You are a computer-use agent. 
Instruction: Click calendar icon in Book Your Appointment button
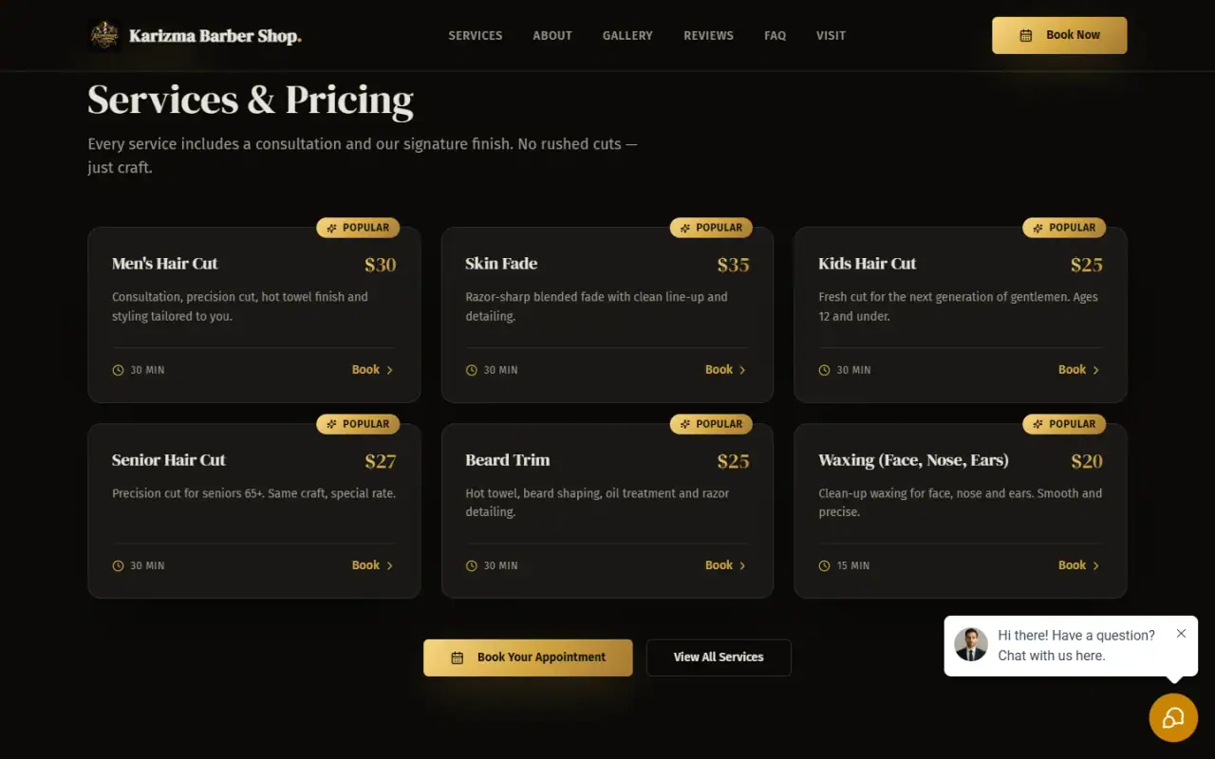[458, 657]
